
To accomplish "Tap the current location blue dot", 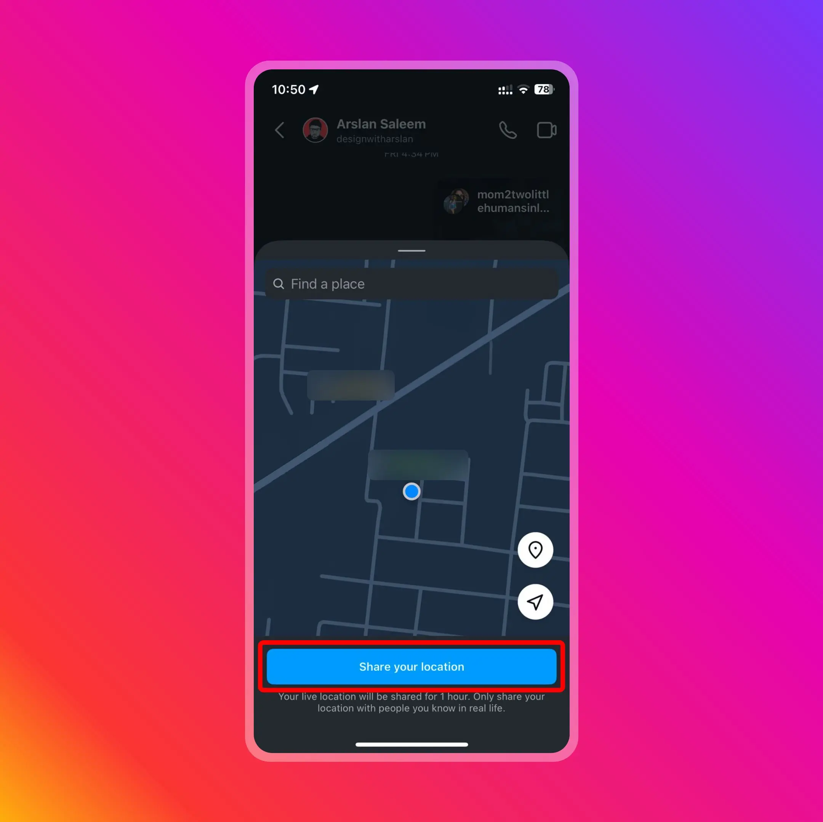I will [x=411, y=491].
